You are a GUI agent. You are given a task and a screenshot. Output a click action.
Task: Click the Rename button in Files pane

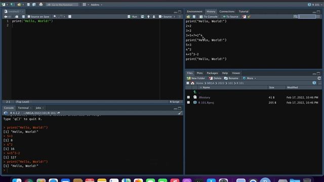[231, 78]
